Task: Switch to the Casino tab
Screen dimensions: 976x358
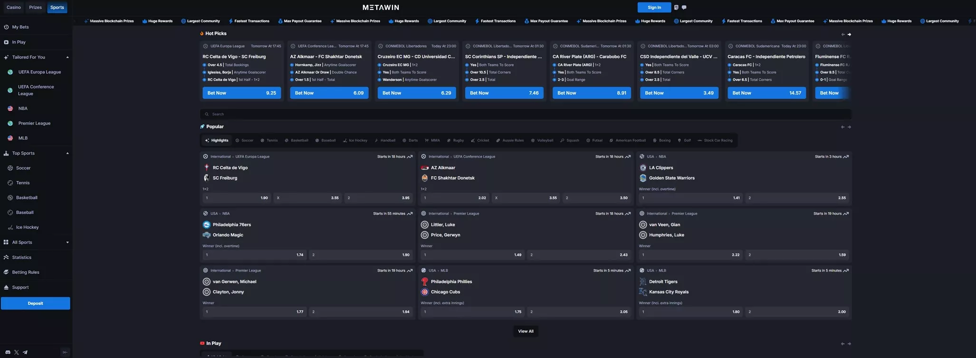Action: (13, 8)
